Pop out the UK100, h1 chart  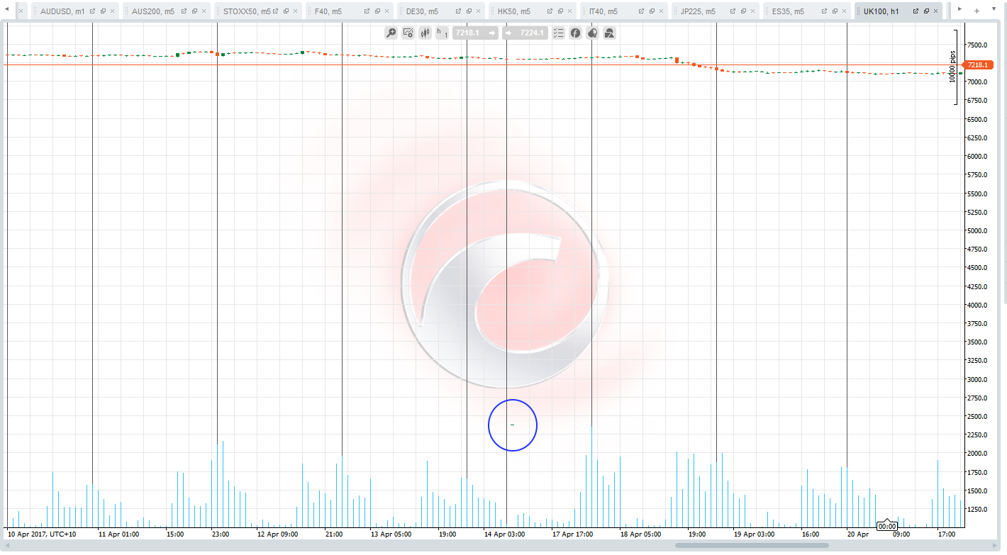pos(916,11)
